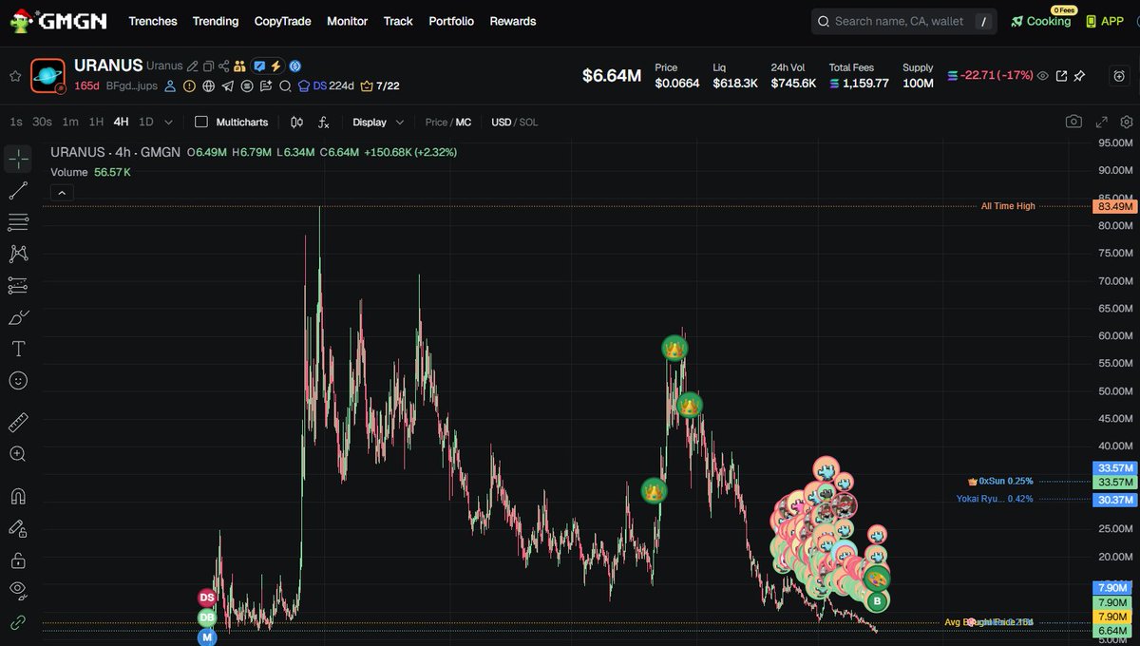Click the Cooking button
This screenshot has width=1140, height=646.
click(x=1040, y=21)
